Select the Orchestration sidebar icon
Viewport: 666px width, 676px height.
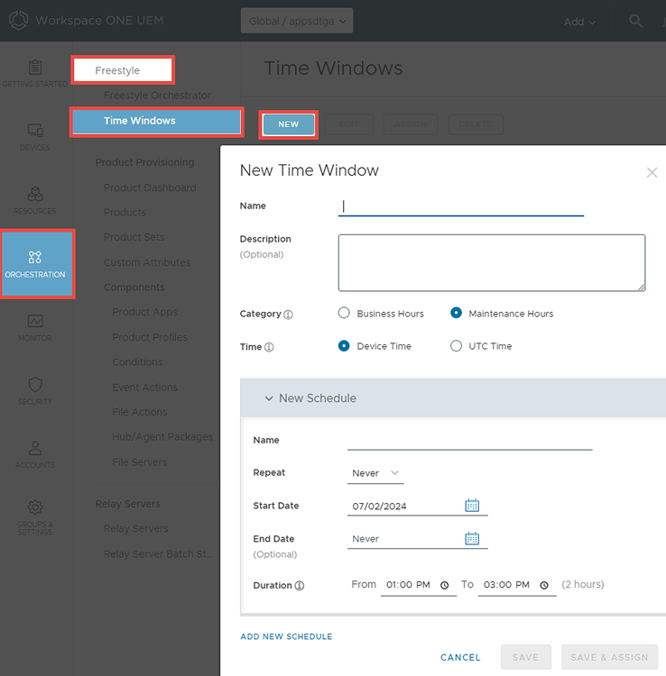click(x=35, y=258)
